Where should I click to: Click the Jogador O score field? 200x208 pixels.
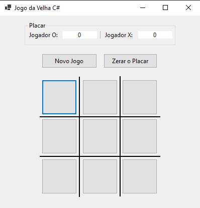tap(80, 35)
